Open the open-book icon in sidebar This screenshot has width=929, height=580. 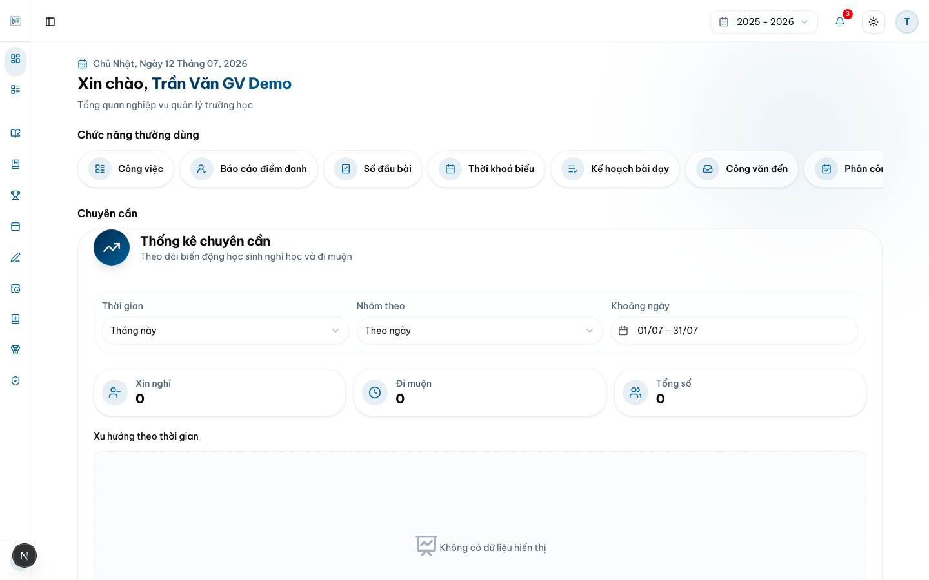15,133
